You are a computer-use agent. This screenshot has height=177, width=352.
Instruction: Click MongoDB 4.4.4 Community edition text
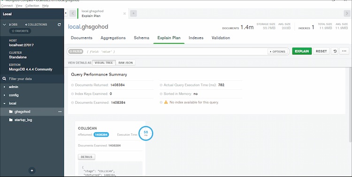coord(31,69)
